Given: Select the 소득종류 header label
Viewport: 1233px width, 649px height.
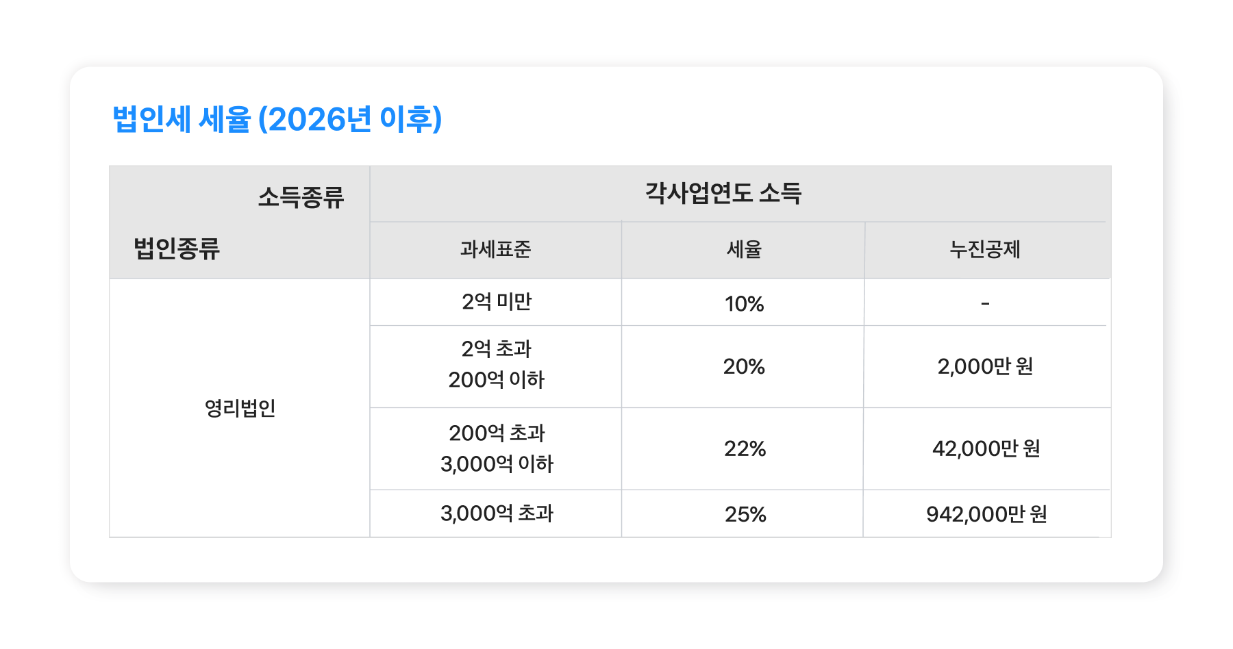Looking at the screenshot, I should tap(301, 197).
